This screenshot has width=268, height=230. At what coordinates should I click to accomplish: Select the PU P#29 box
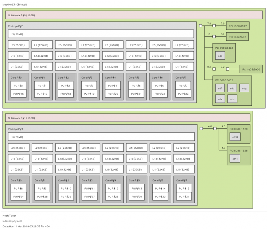[137, 196]
